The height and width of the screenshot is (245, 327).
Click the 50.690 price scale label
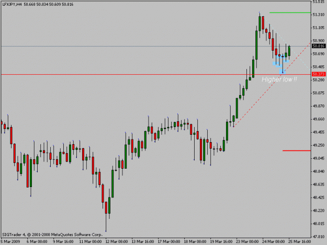pyautogui.click(x=319, y=54)
